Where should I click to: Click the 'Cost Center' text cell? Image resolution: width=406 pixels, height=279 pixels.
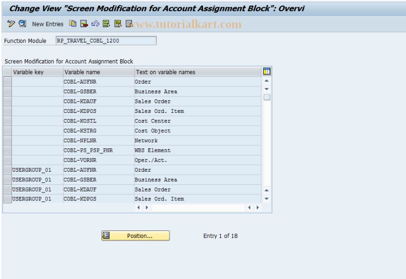[x=198, y=121]
